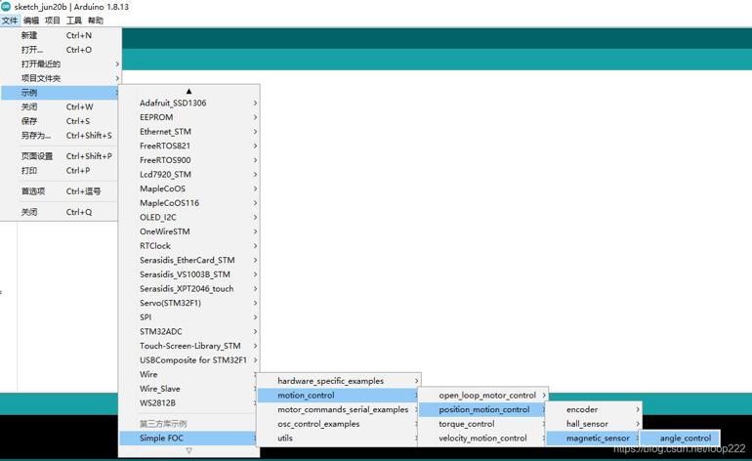Expand 打开最近的 submenu
This screenshot has height=461, width=752.
click(61, 63)
